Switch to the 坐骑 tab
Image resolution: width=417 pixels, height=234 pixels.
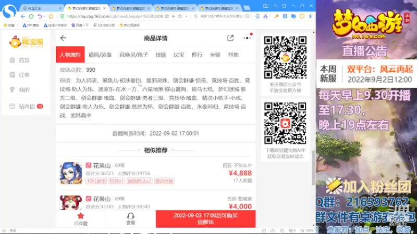tap(215, 55)
